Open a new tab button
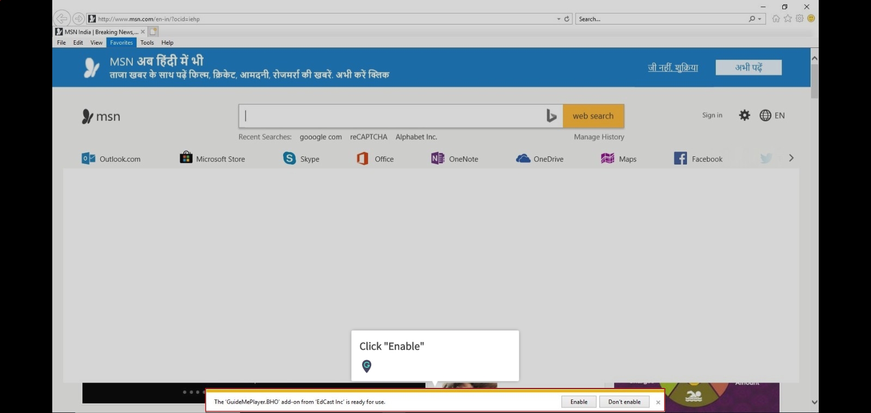Screen dimensions: 871x413 pos(154,32)
